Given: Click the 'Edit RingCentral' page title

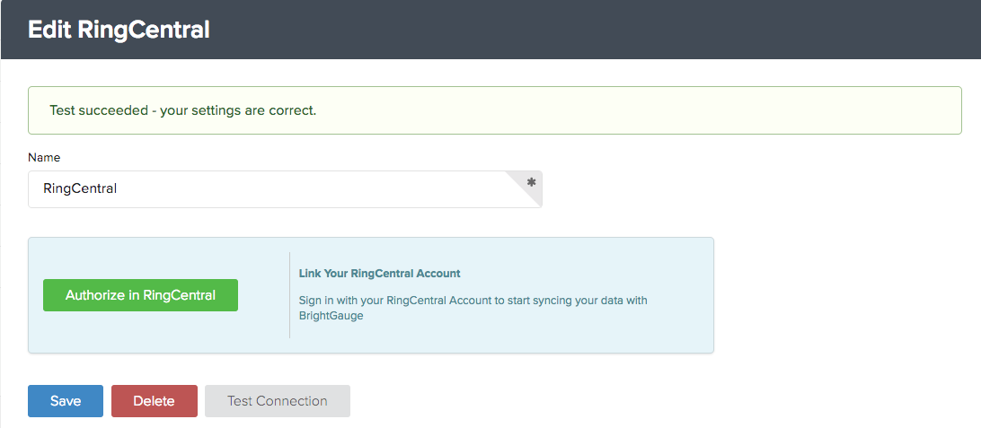Looking at the screenshot, I should coord(119,30).
